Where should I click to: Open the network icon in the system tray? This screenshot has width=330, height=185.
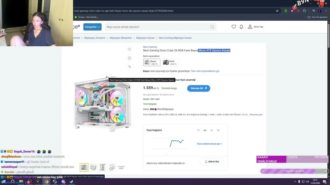[x=303, y=182]
